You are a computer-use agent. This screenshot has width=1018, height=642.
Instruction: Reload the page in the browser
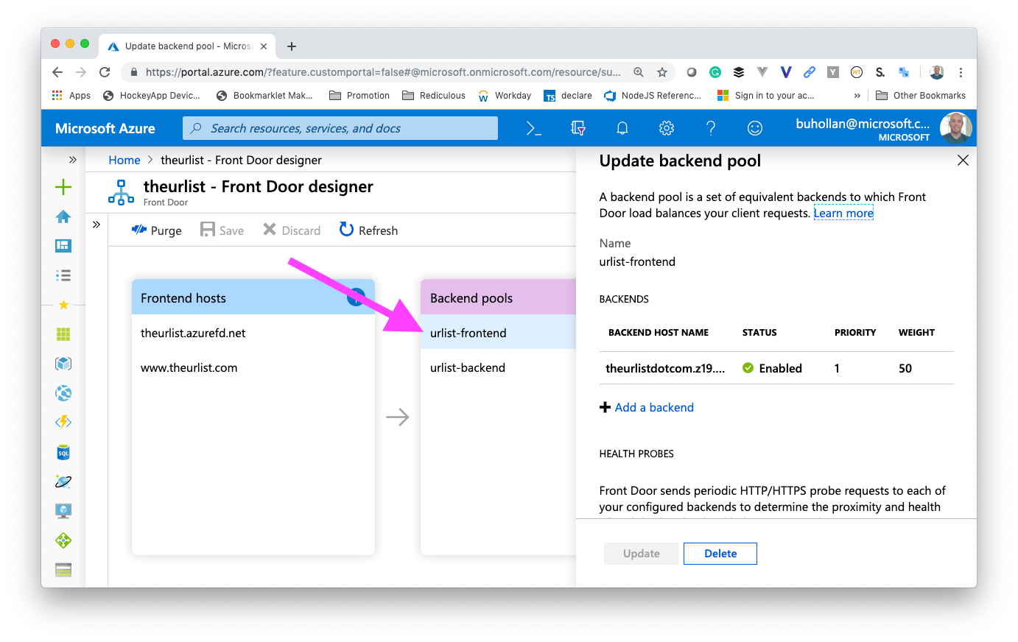click(x=105, y=72)
